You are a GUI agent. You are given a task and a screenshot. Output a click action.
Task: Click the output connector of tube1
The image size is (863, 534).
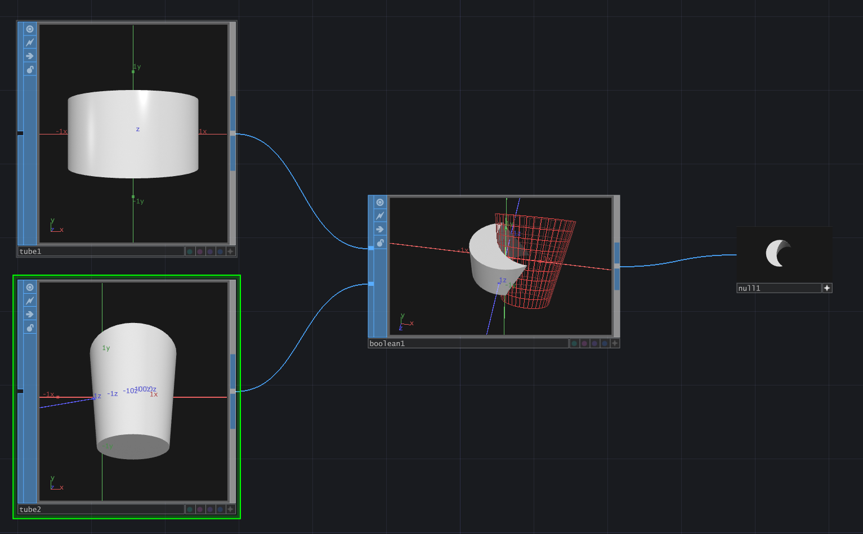(x=232, y=133)
